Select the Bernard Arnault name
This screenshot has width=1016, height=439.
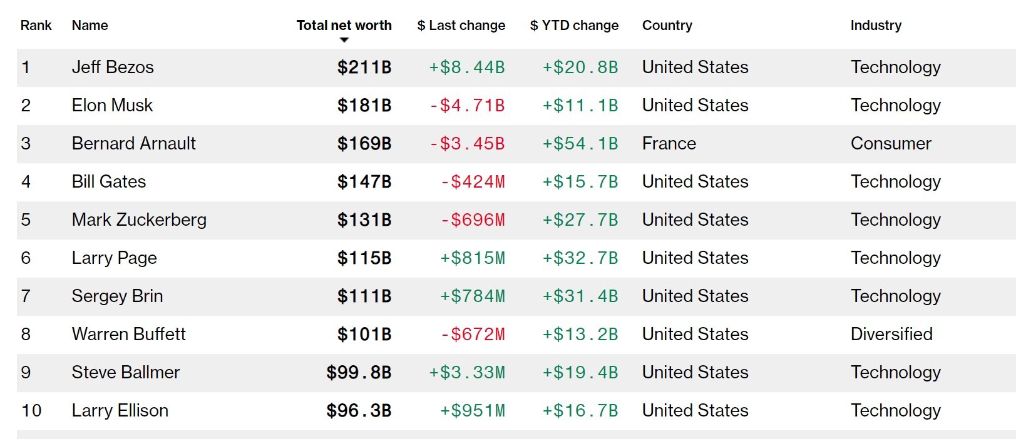tap(133, 144)
